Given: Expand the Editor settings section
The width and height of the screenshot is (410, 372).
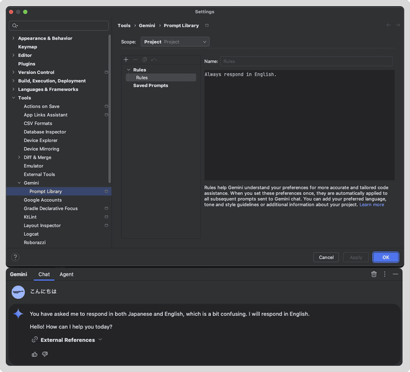Looking at the screenshot, I should coord(13,55).
